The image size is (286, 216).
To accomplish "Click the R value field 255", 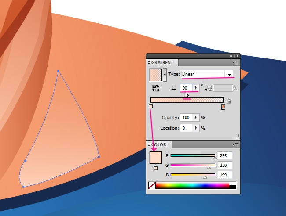I will click(225, 156).
